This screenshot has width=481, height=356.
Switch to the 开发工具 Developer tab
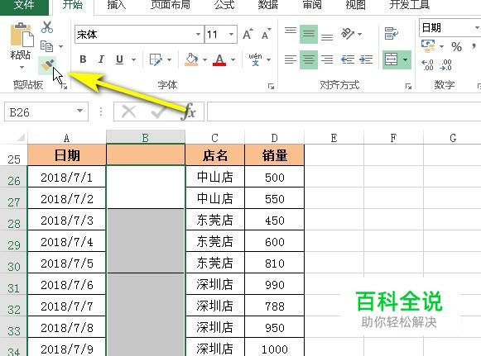[x=410, y=5]
